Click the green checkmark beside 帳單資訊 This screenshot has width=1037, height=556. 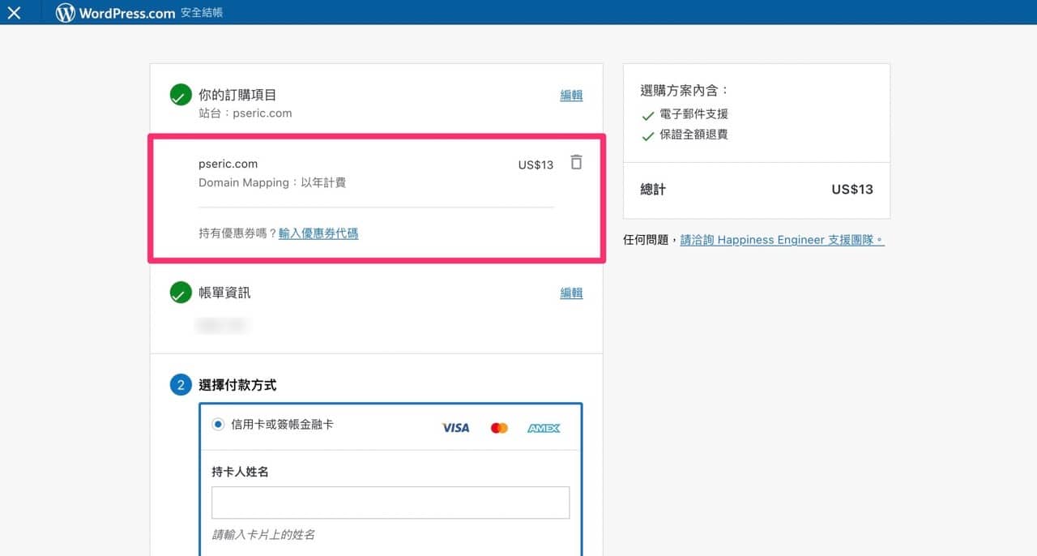click(181, 293)
